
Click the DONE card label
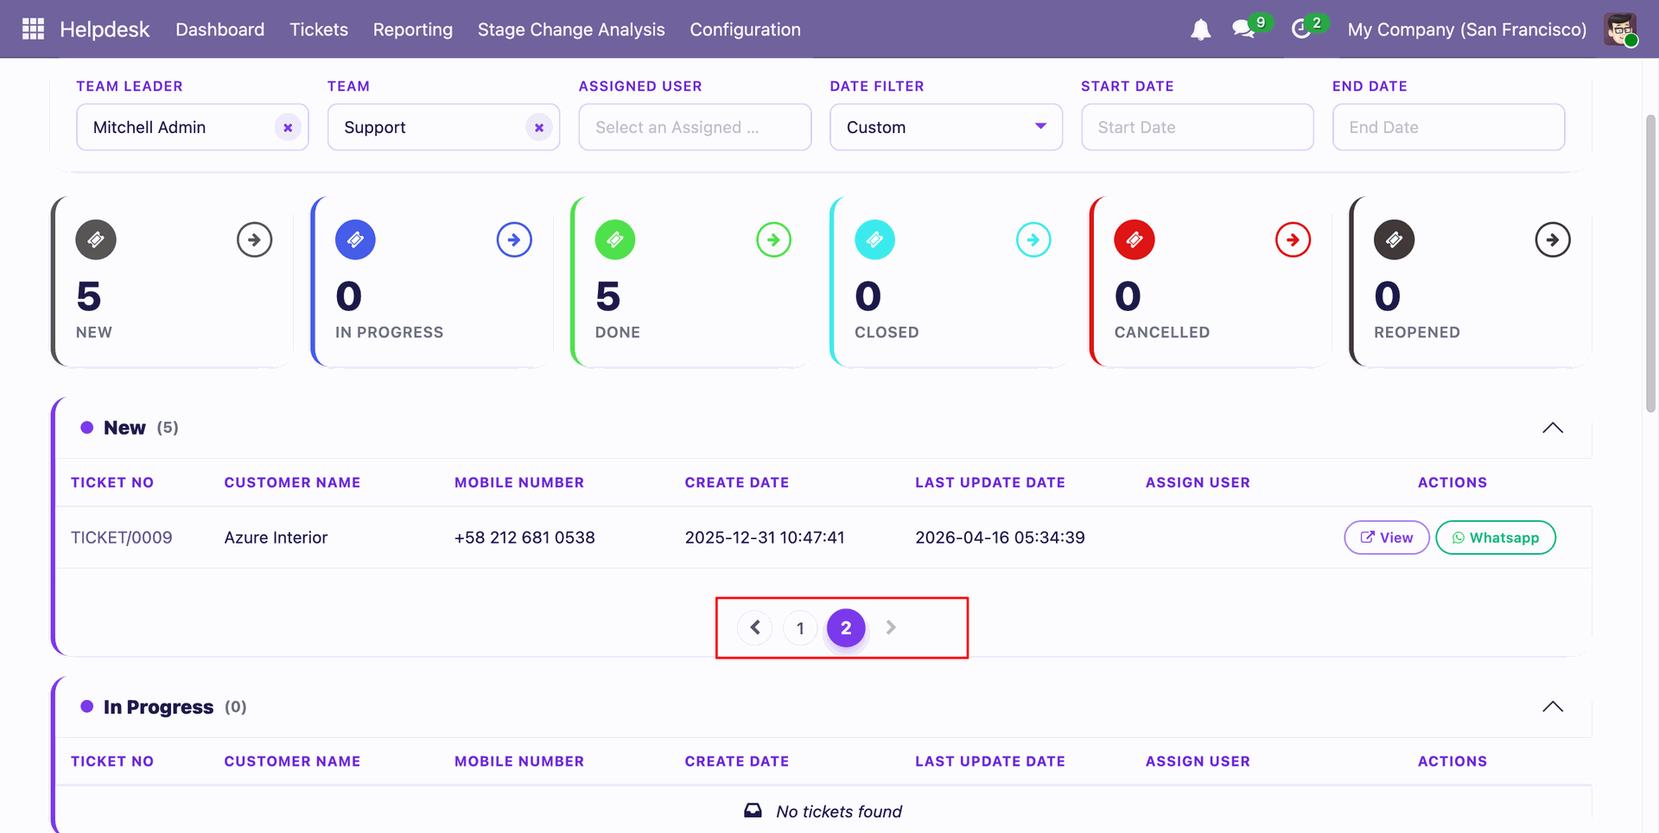pyautogui.click(x=618, y=333)
